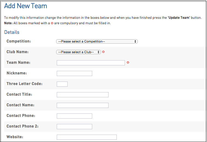Click the Details section heading
The height and width of the screenshot is (142, 207).
coord(12,32)
